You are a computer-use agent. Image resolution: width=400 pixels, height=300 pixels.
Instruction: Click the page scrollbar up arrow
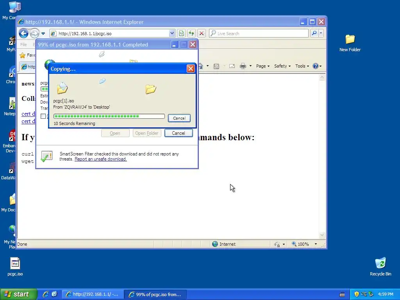pyautogui.click(x=322, y=77)
